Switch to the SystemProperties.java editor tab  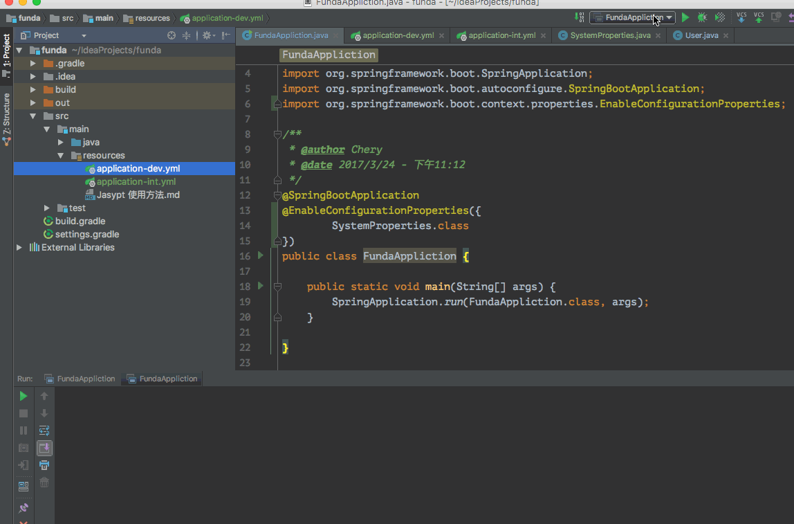click(610, 35)
